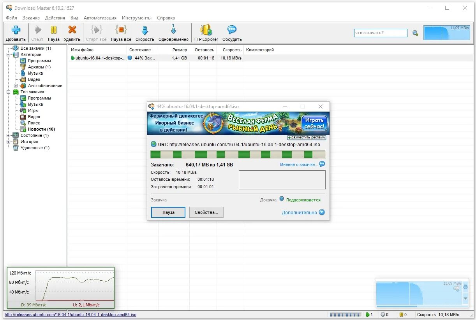The width and height of the screenshot is (476, 320).
Task: Click the globe icon beside URL label
Action: click(x=154, y=144)
